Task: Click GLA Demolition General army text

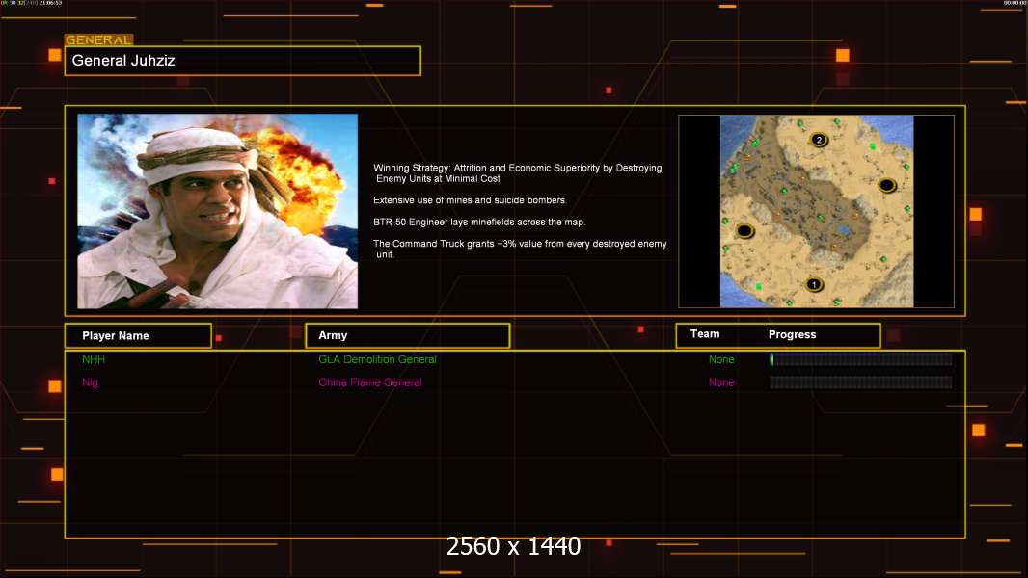Action: click(377, 359)
